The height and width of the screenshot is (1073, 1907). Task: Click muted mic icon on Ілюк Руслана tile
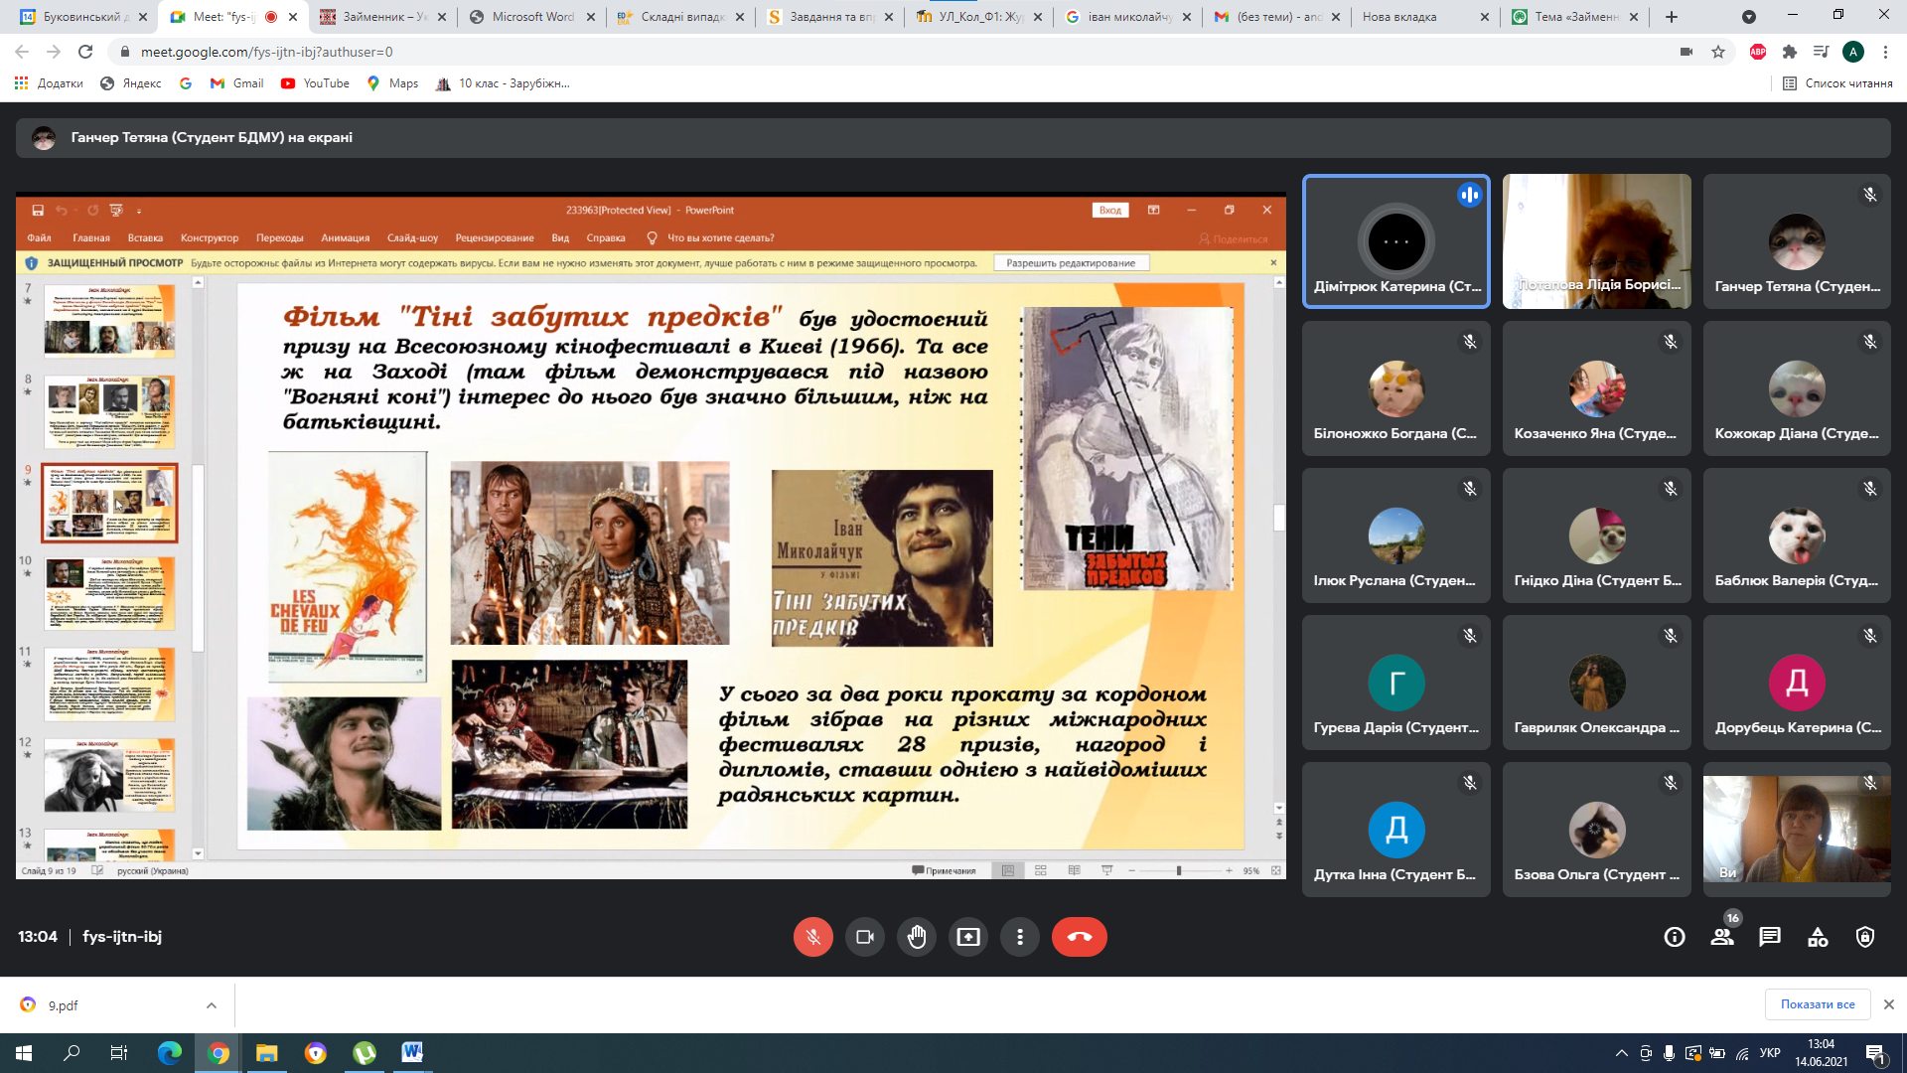tap(1470, 489)
